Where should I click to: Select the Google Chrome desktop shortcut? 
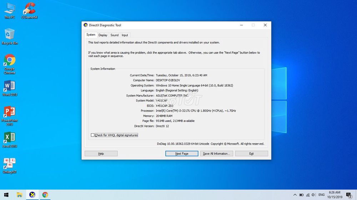pyautogui.click(x=10, y=64)
